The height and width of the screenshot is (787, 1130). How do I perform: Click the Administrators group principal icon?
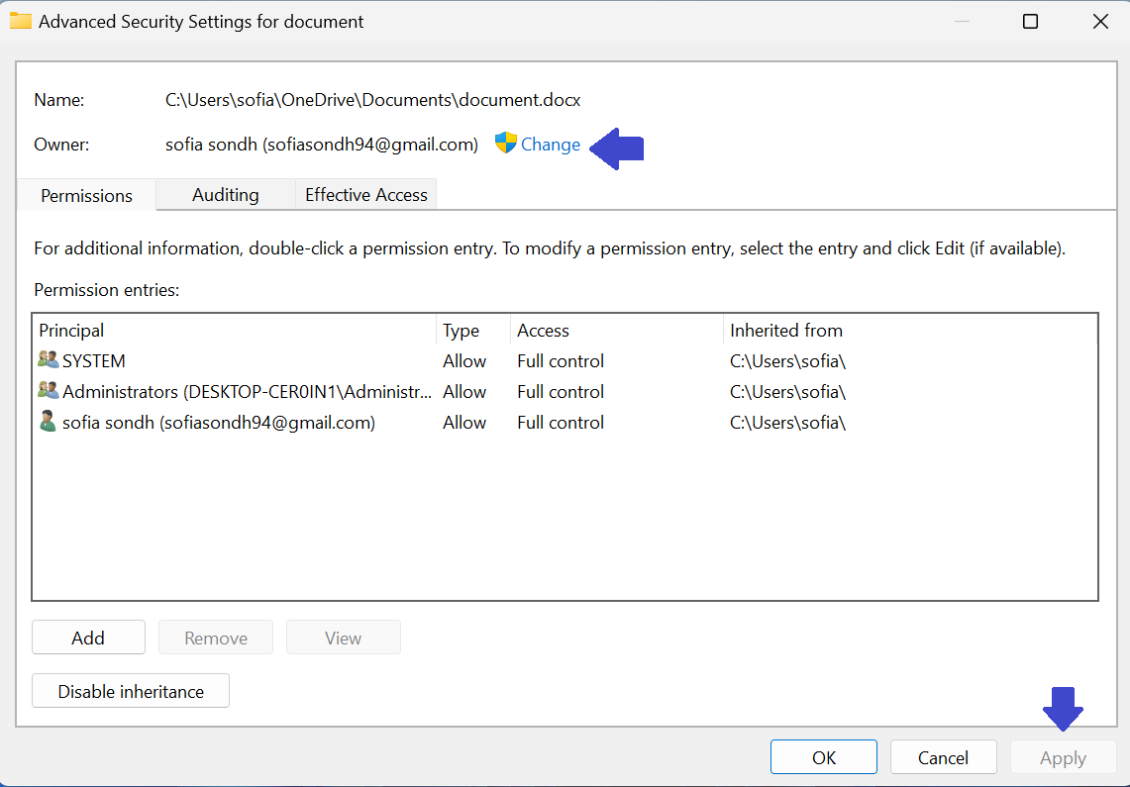48,392
